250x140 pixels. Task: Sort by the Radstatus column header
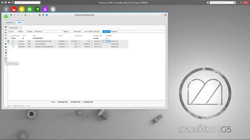tap(119, 31)
